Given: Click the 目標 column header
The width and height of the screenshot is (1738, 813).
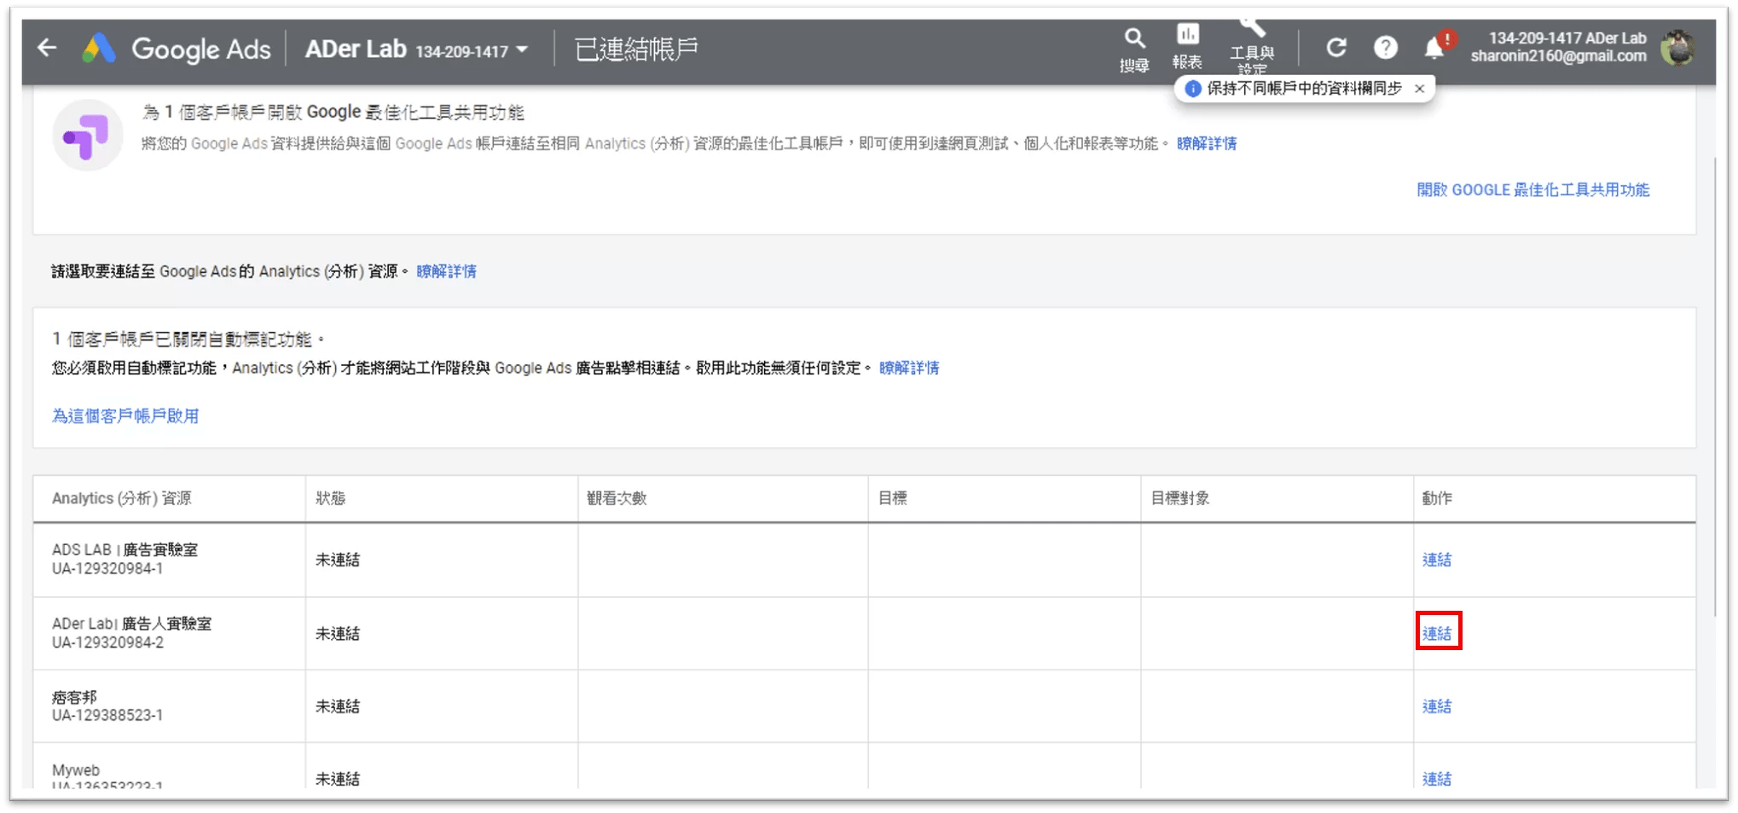Looking at the screenshot, I should click(893, 498).
